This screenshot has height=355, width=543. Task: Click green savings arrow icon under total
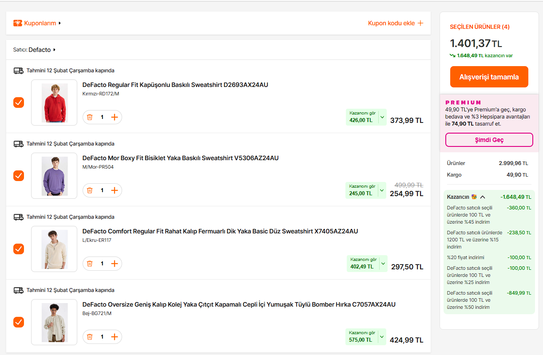(x=452, y=55)
